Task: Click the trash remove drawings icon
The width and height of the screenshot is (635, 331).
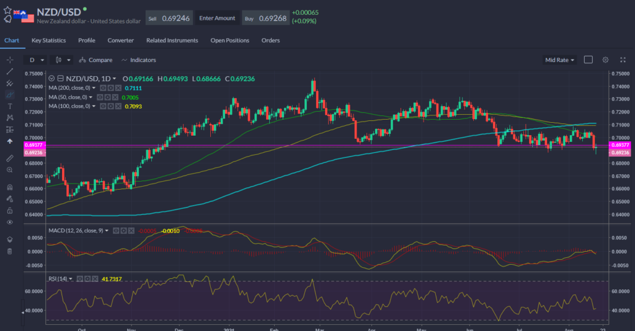Action: (x=10, y=251)
